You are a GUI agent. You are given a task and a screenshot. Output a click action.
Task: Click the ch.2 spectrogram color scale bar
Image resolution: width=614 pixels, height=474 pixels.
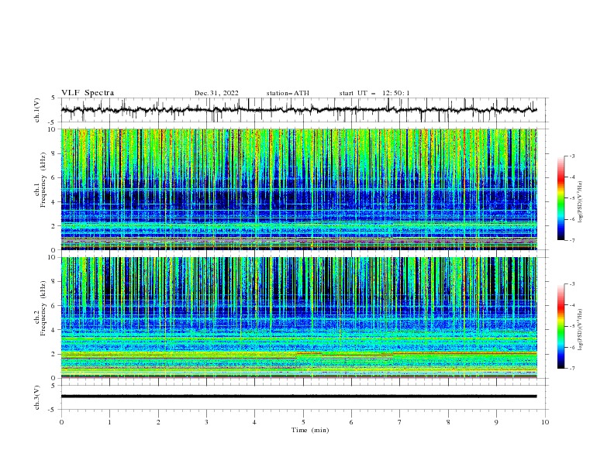[x=561, y=326]
